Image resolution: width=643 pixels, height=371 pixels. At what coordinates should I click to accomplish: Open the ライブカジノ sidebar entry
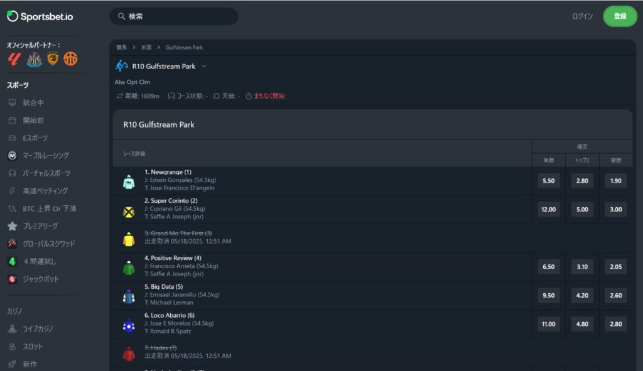(30, 329)
